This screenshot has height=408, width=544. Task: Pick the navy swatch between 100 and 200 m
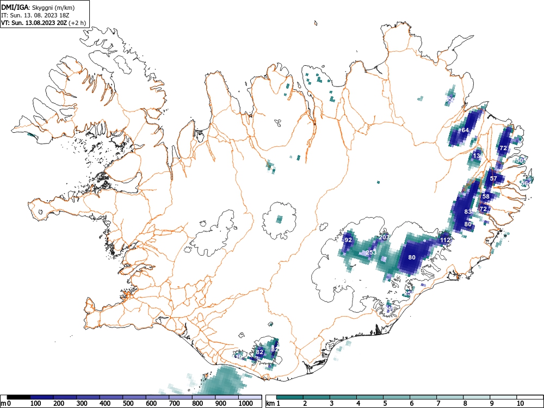[42, 397]
